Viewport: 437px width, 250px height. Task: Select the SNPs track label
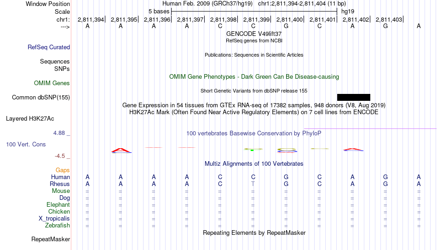pyautogui.click(x=62, y=69)
